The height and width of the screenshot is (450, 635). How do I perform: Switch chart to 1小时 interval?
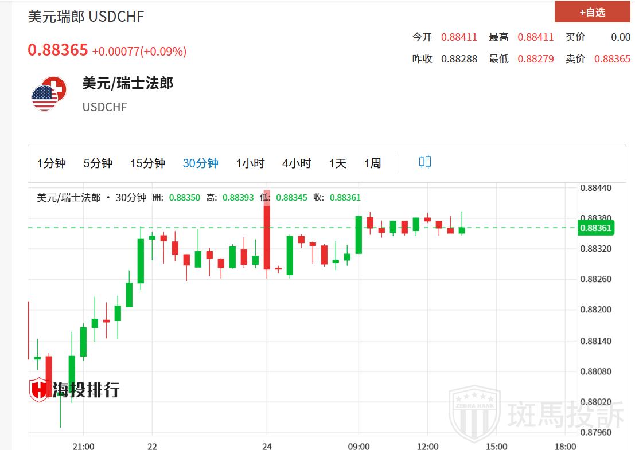point(250,163)
